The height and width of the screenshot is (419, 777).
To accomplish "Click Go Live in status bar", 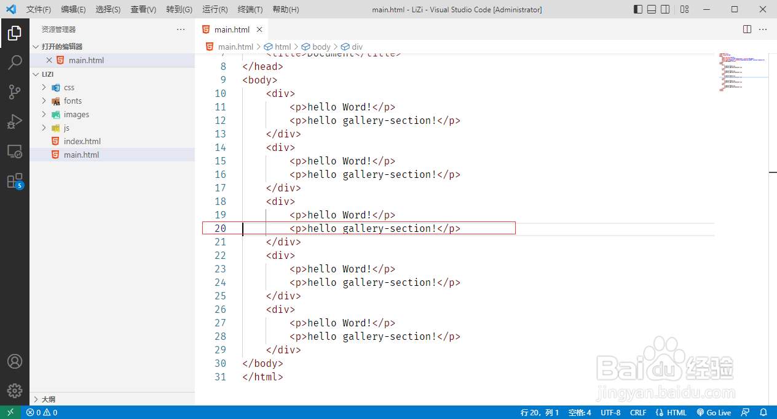I will pyautogui.click(x=714, y=412).
